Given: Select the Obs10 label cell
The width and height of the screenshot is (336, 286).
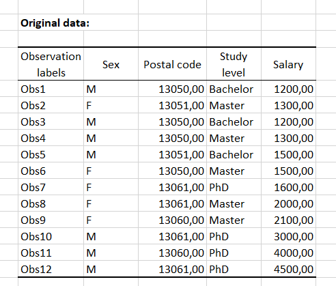Looking at the screenshot, I should click(x=51, y=236).
